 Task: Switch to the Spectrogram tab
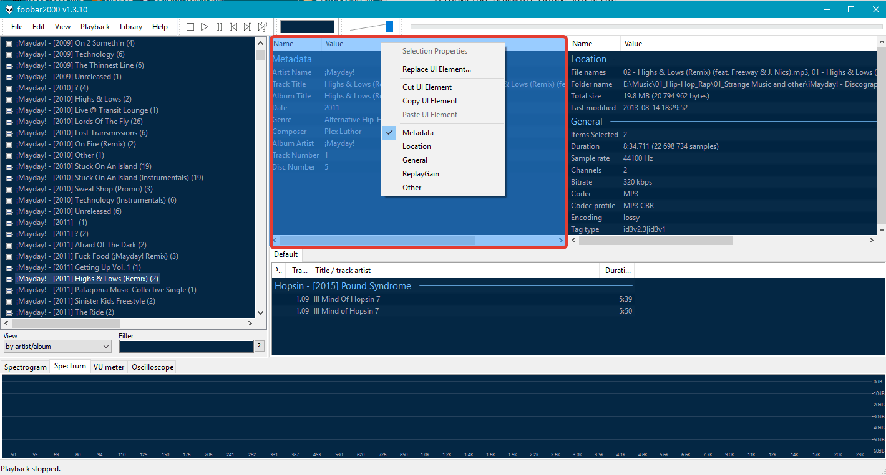[x=26, y=367]
